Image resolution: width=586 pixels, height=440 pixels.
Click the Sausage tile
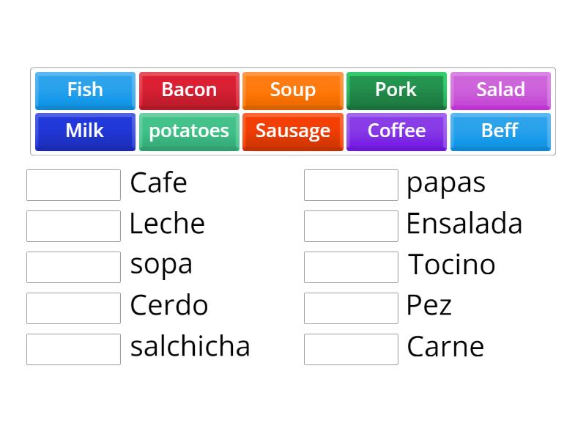(293, 131)
